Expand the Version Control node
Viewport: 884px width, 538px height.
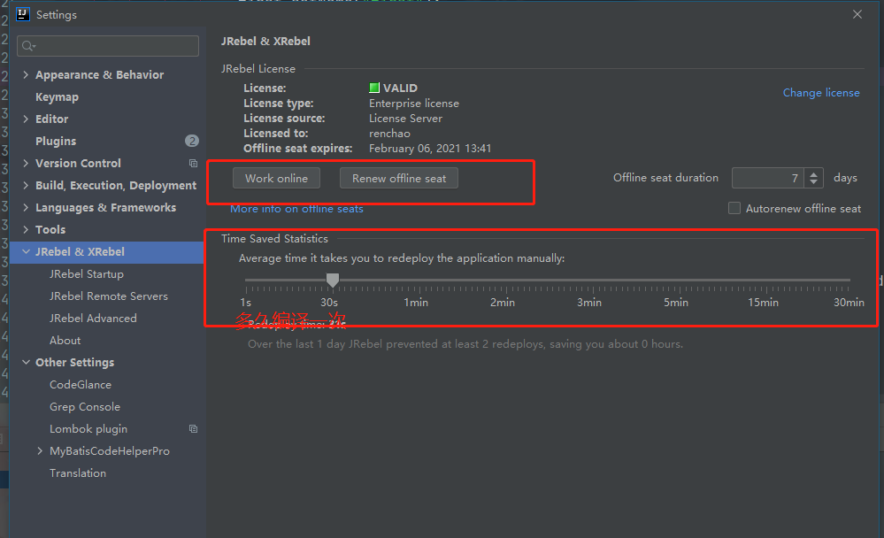pos(26,163)
